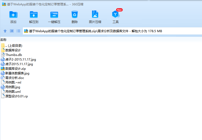
Task: Select the 原型设计0.01.rp file
Action: point(14,96)
